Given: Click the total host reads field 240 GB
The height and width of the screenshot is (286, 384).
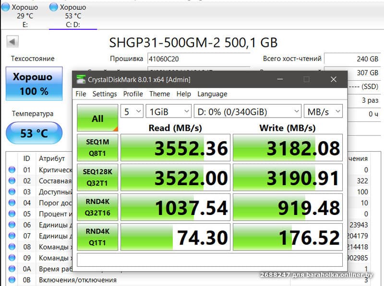Looking at the screenshot, I should (x=352, y=59).
